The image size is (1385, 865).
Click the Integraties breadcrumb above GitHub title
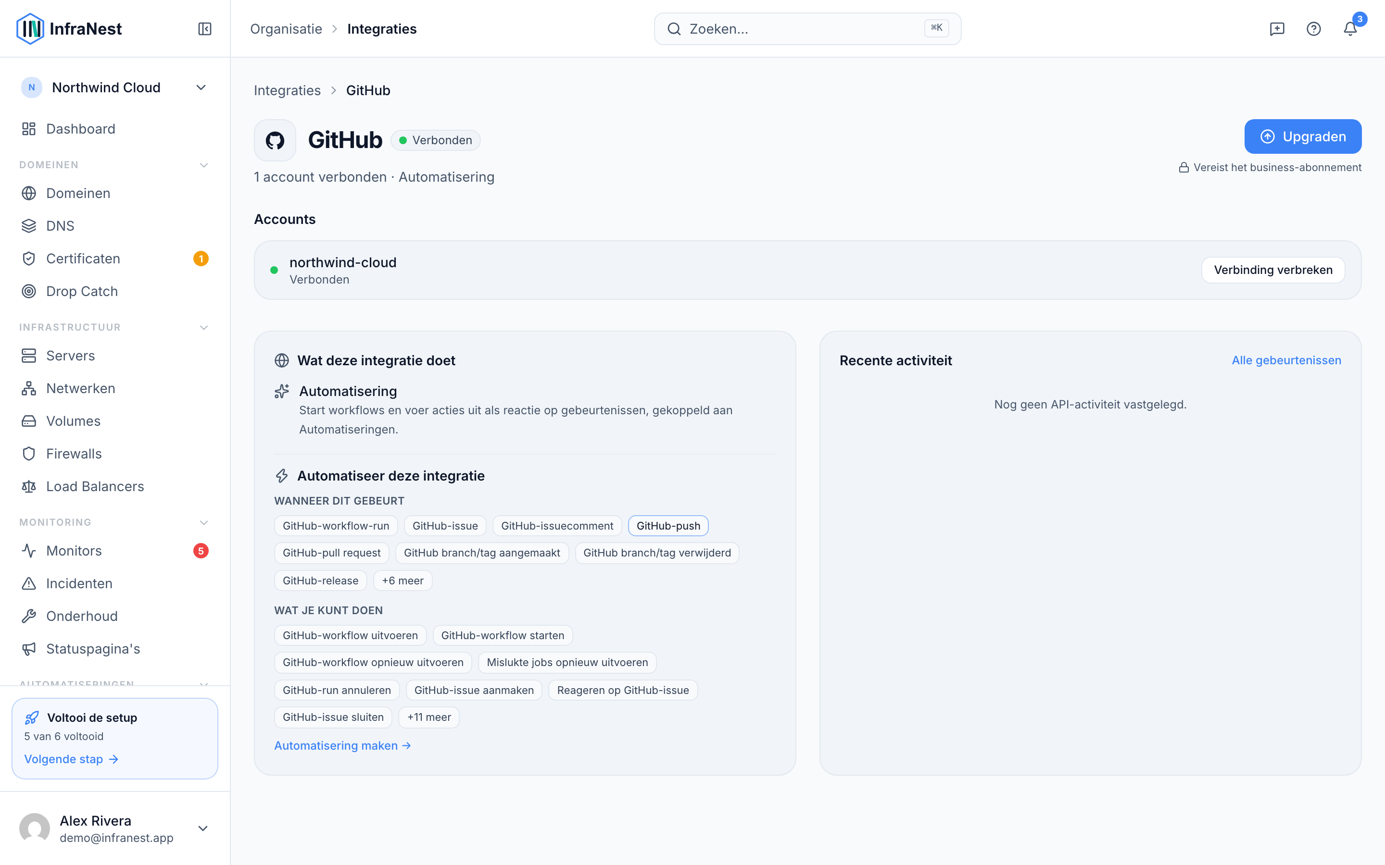[x=287, y=90]
